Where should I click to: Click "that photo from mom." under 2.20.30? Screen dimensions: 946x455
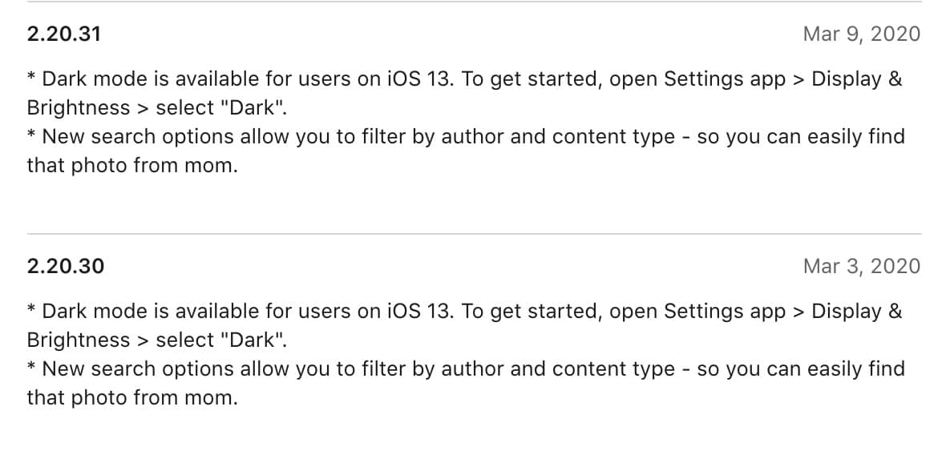coord(132,398)
